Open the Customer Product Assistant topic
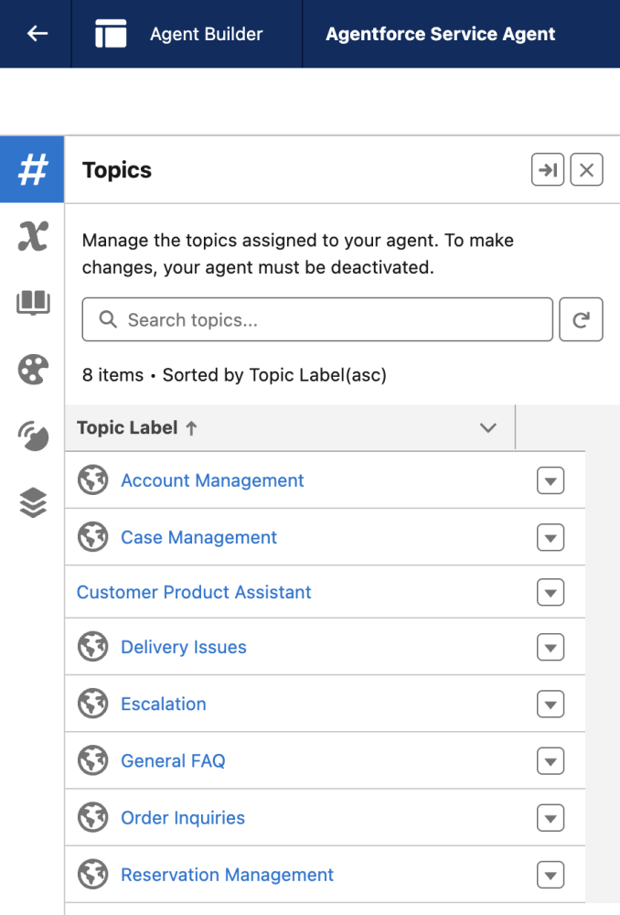 coord(194,592)
